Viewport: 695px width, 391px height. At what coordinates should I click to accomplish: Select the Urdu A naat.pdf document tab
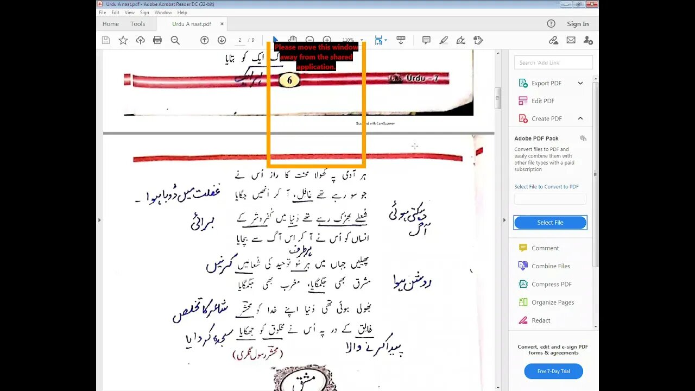click(192, 24)
